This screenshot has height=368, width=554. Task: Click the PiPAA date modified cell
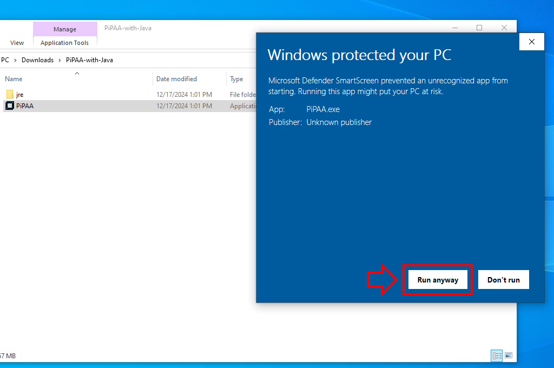coord(184,106)
